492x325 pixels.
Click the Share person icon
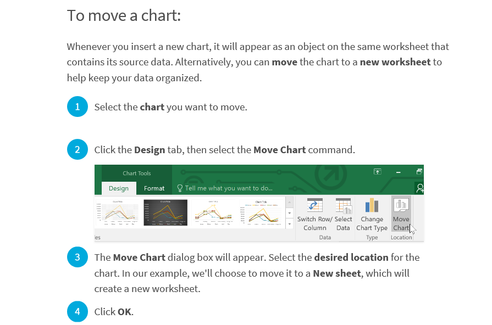click(x=420, y=188)
